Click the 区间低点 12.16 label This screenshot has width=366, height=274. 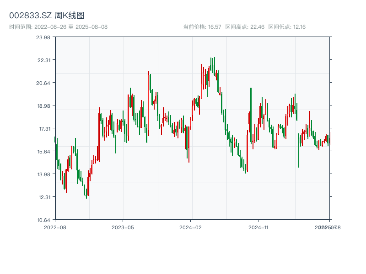tap(287, 27)
